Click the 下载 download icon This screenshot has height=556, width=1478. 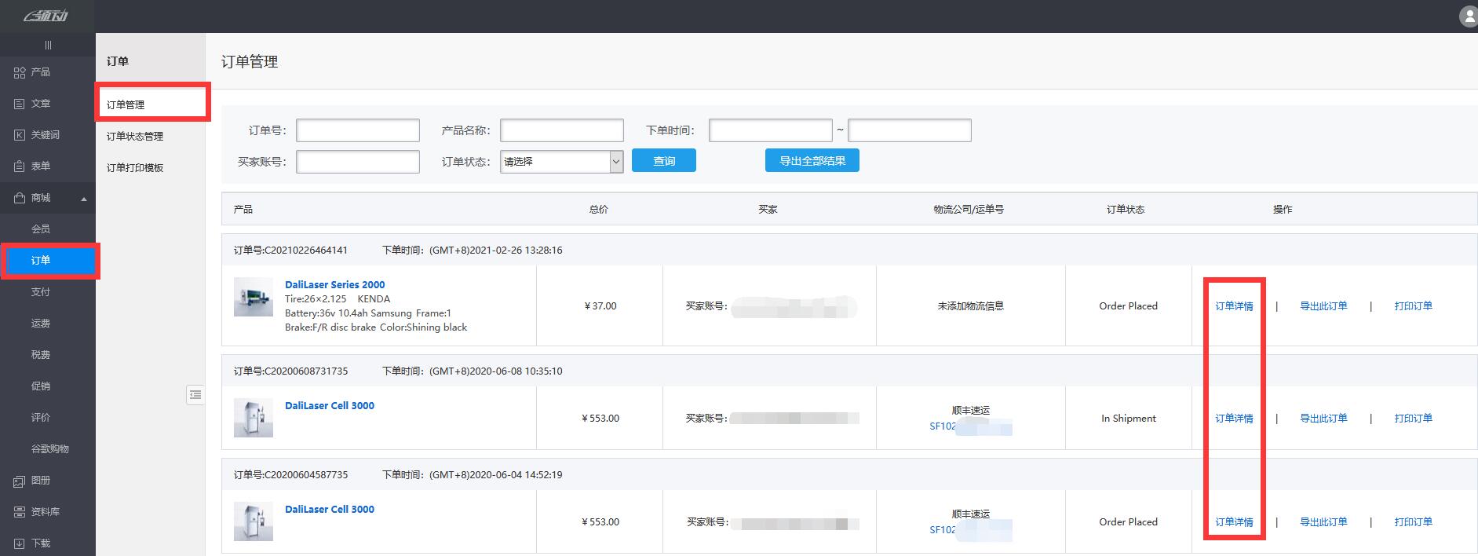pyautogui.click(x=20, y=543)
